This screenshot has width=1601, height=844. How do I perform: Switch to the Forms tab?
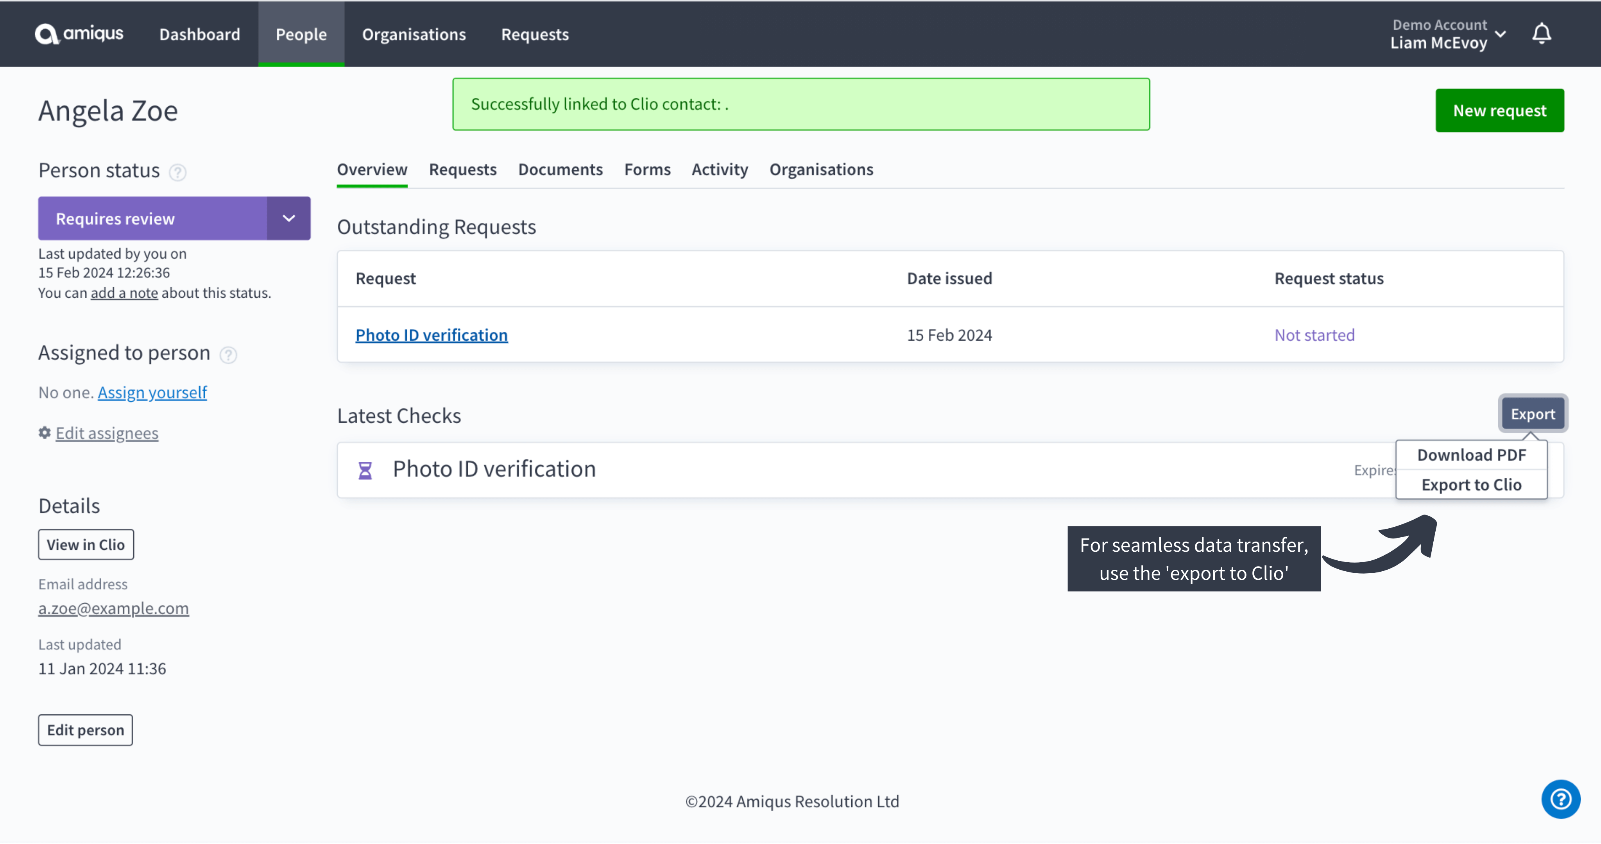coord(648,170)
